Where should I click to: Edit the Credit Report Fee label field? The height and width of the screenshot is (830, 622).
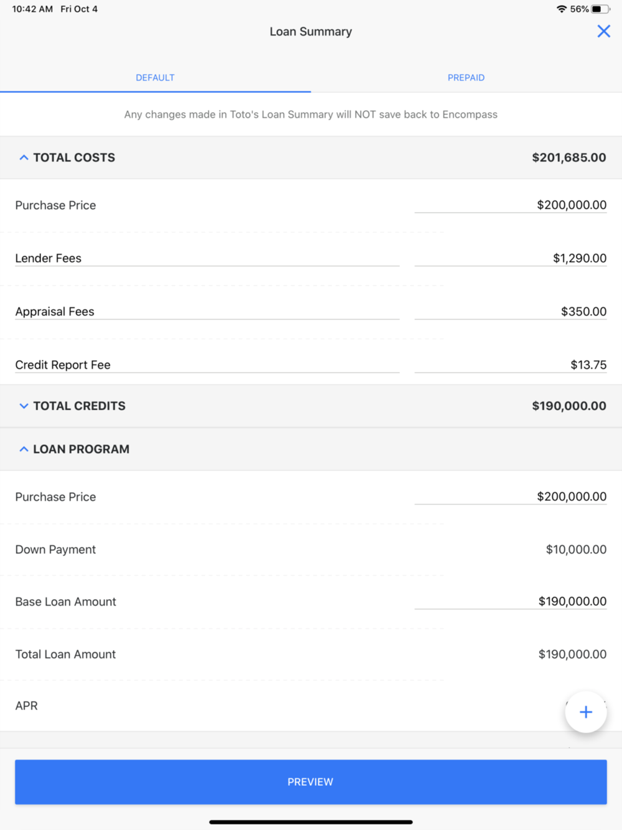pos(207,365)
